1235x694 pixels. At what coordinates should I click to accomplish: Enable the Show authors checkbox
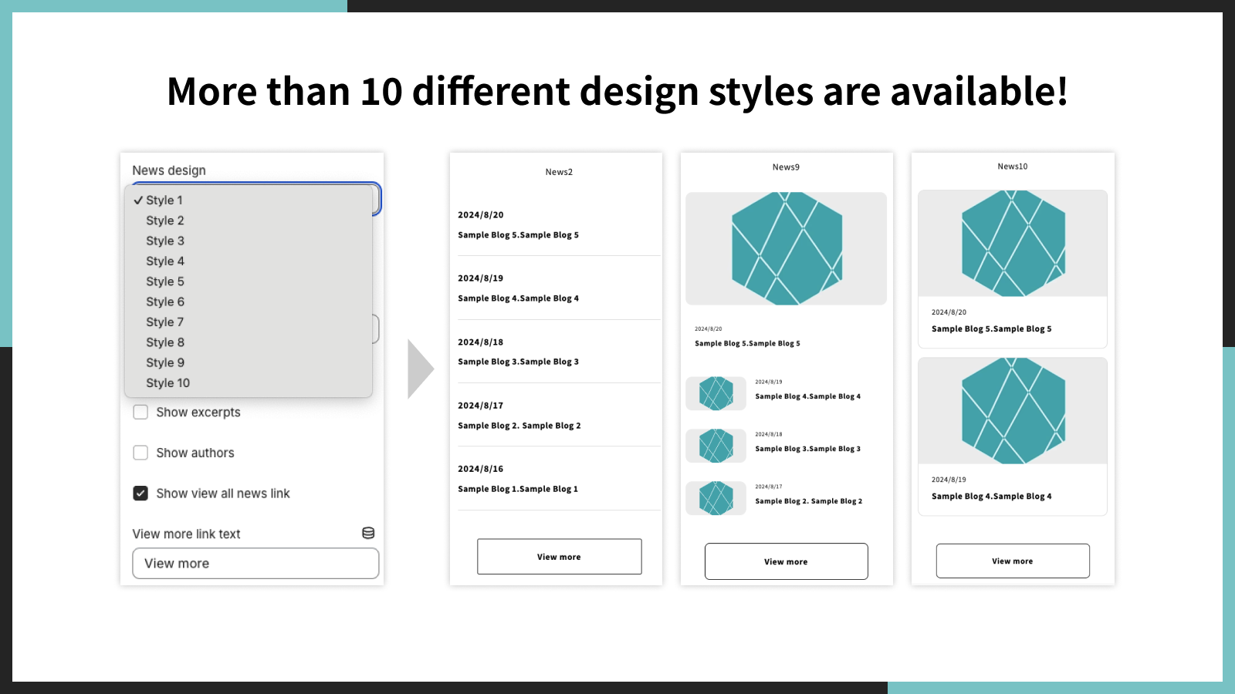[x=140, y=453]
